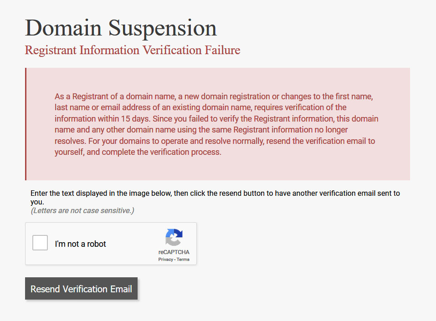Screen dimensions: 436x321
Task: Check the I'm not a robot checkbox
Action: click(40, 243)
